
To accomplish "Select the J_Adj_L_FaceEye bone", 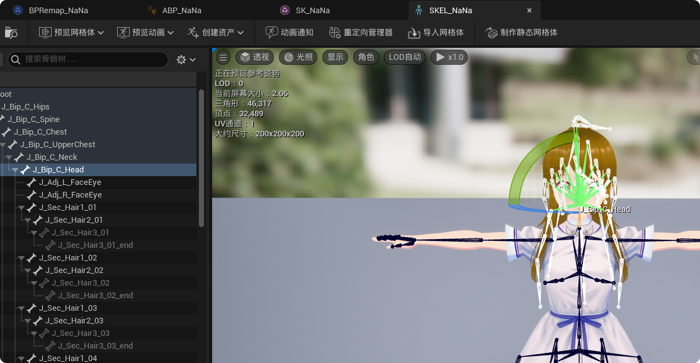I will point(70,182).
